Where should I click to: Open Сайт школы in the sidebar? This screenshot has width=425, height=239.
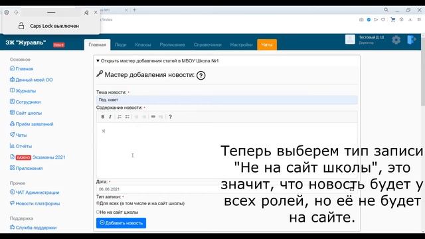click(26, 113)
